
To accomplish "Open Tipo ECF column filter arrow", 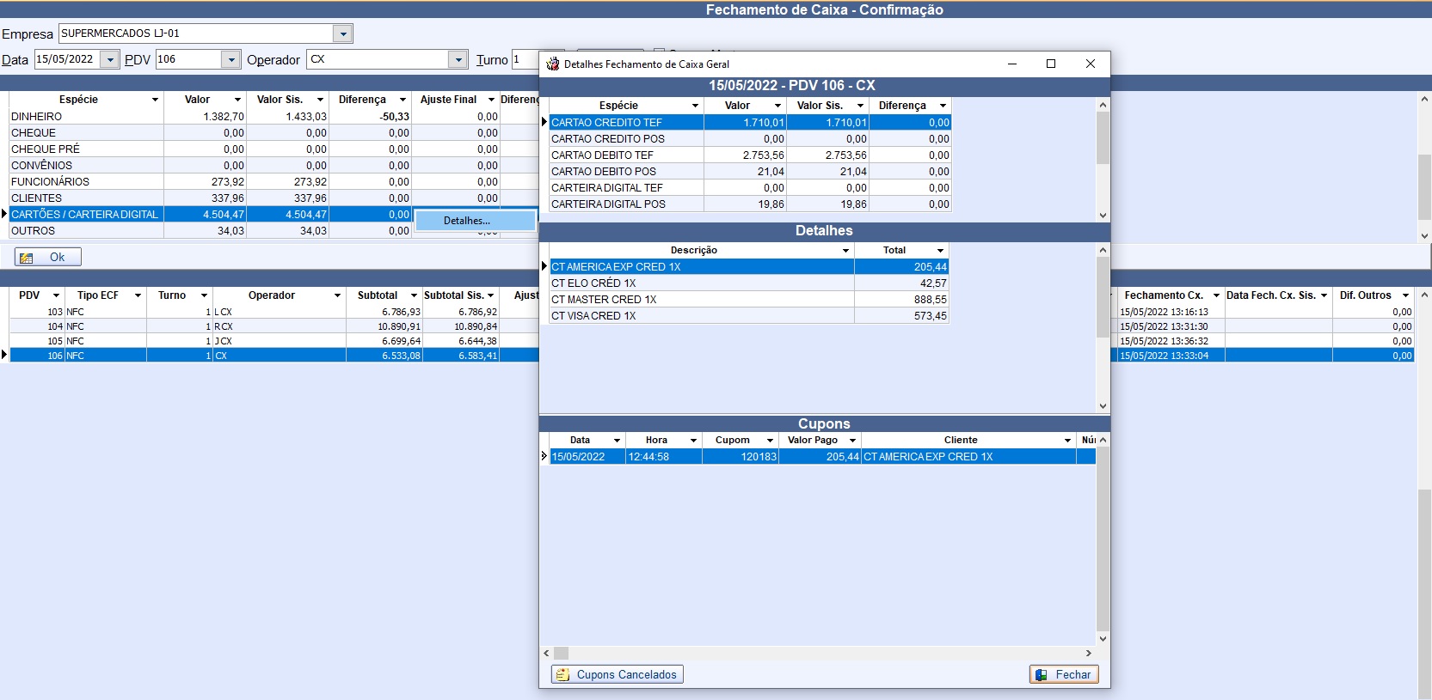I will (138, 295).
